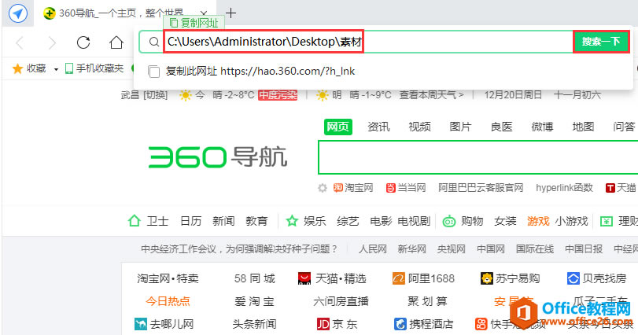Open 女装 category link
The height and width of the screenshot is (335, 638).
pyautogui.click(x=505, y=221)
